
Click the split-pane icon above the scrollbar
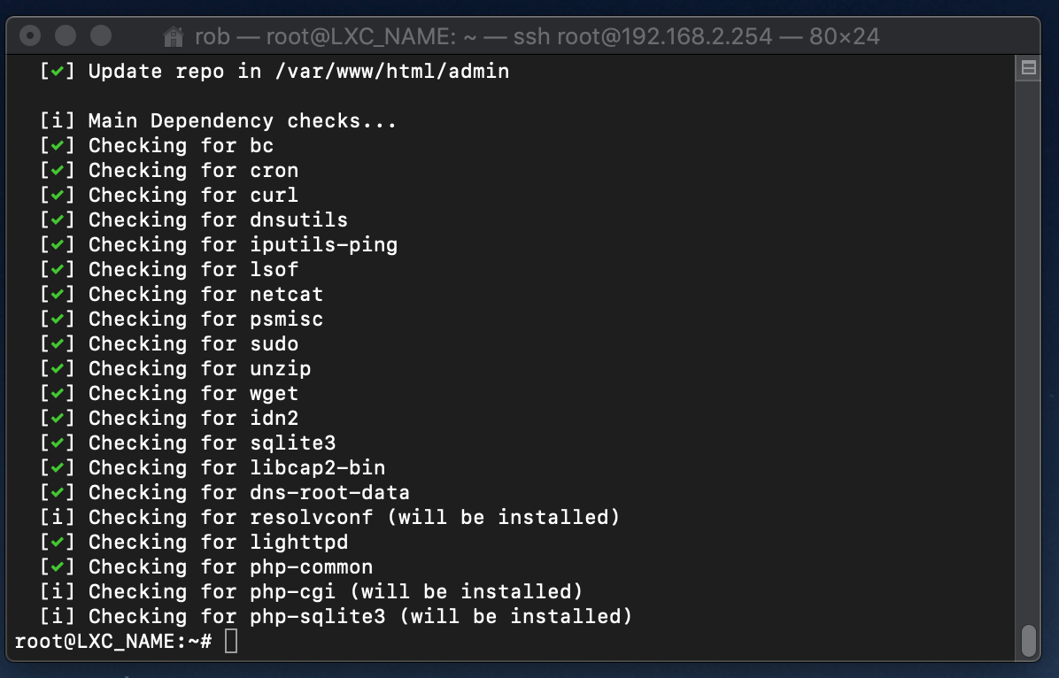point(1029,67)
